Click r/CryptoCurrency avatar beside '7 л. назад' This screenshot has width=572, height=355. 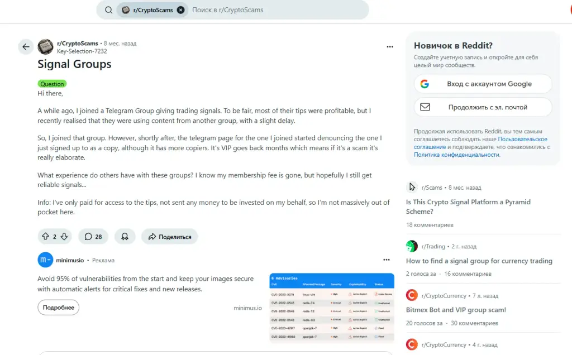pyautogui.click(x=412, y=295)
